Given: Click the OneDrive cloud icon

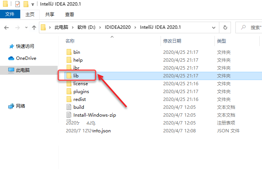Looking at the screenshot, I should pos(11,58).
